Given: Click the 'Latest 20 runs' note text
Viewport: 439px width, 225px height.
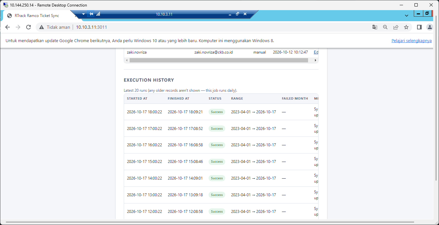Looking at the screenshot, I should [180, 90].
